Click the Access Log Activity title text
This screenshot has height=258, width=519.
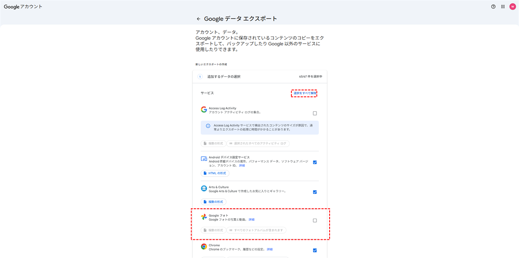tap(222, 108)
